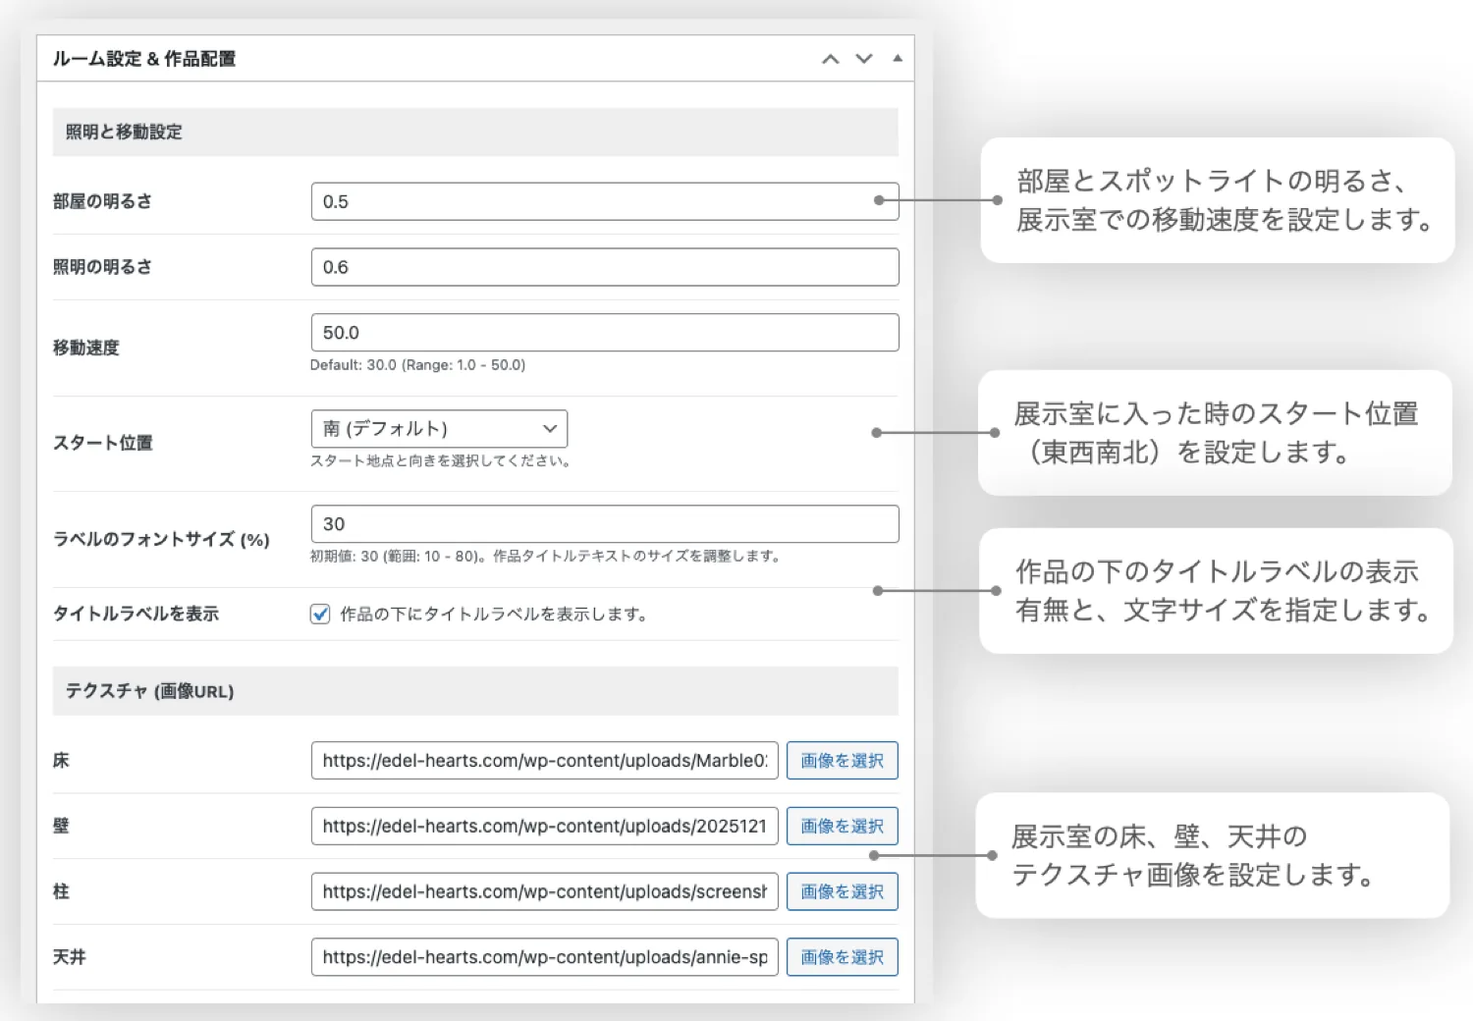Select the 天井 texture URL field
The image size is (1473, 1021).
coord(544,957)
